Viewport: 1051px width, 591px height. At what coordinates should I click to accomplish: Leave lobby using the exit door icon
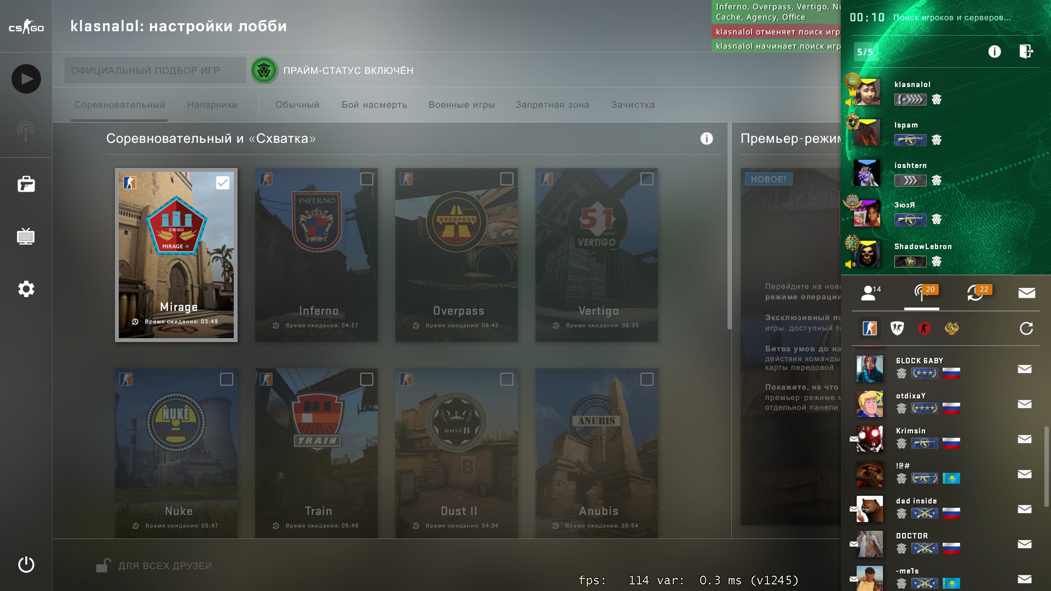[1026, 51]
